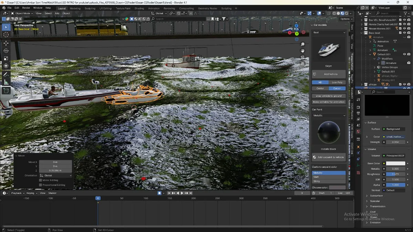Click the Base Color white swatch
The height and width of the screenshot is (232, 413).
(395, 164)
